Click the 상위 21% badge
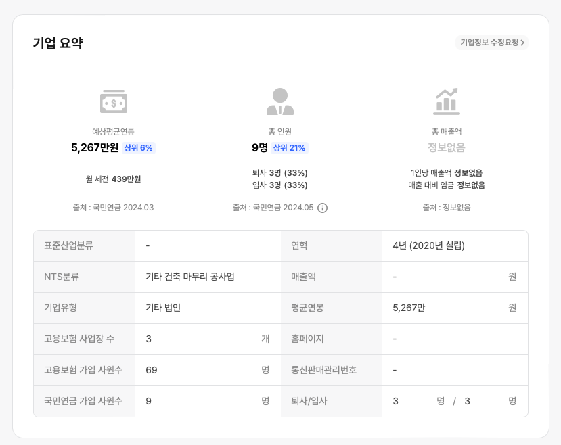The width and height of the screenshot is (561, 445). point(289,148)
